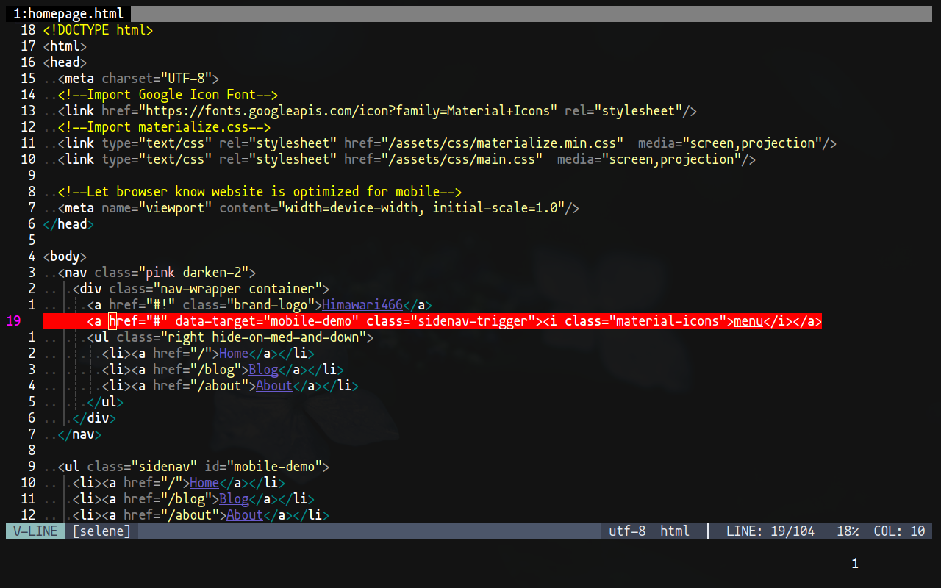Click Blog link in the sidenav list

point(234,499)
